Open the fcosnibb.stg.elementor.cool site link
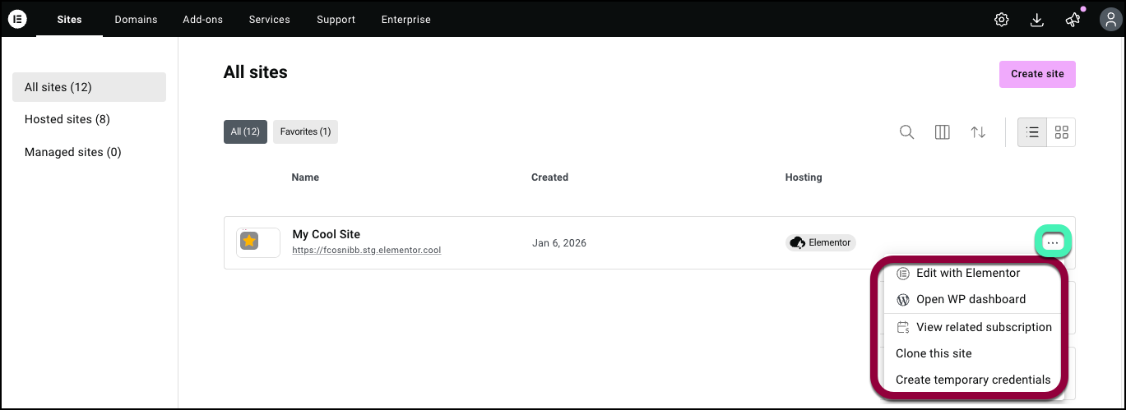Image resolution: width=1126 pixels, height=410 pixels. click(366, 250)
